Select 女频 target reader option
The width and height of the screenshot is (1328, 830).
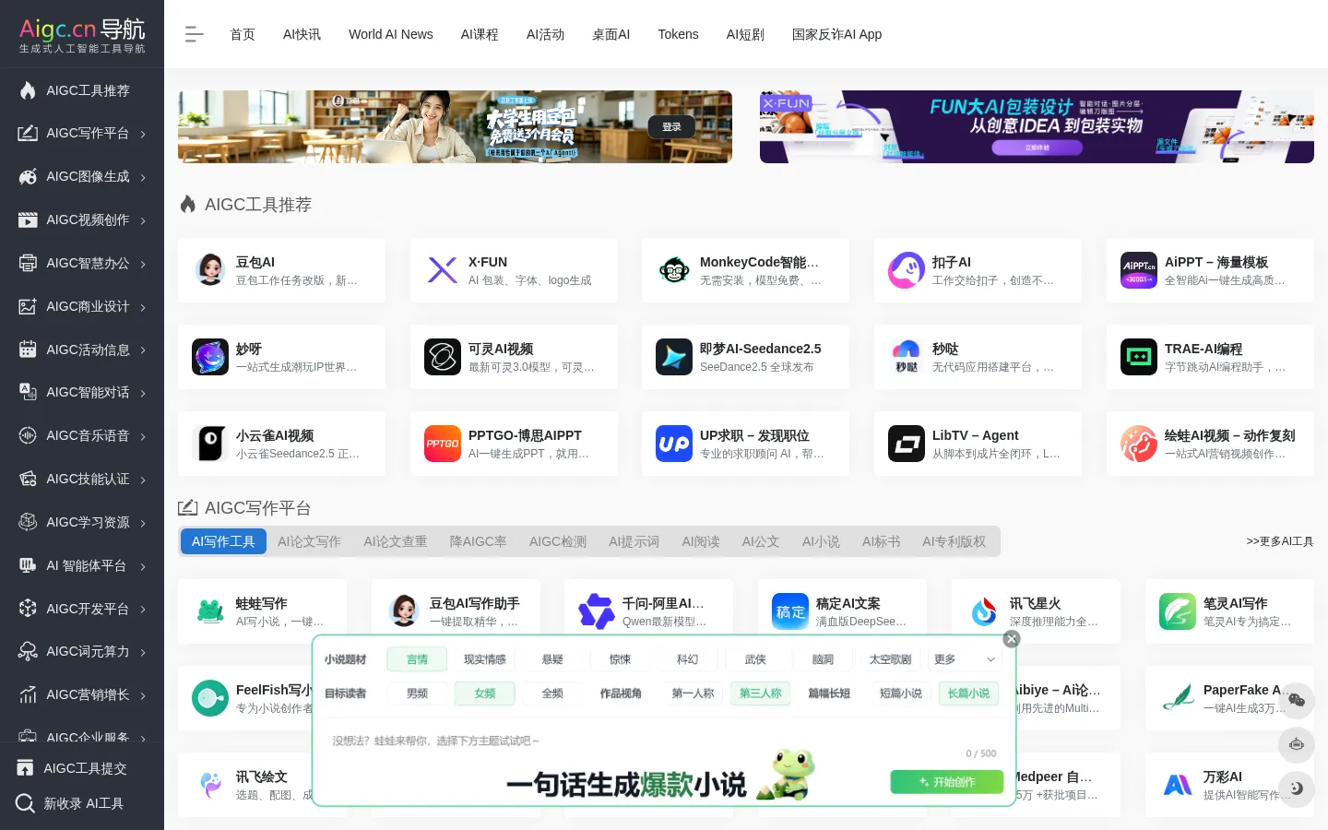[x=485, y=694]
